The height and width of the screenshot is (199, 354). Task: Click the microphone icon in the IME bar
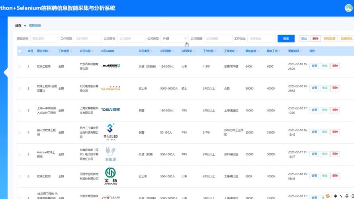[347, 196]
